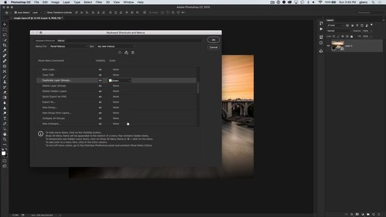Select the Crop tool
This screenshot has width=386, height=217.
(x=4, y=45)
